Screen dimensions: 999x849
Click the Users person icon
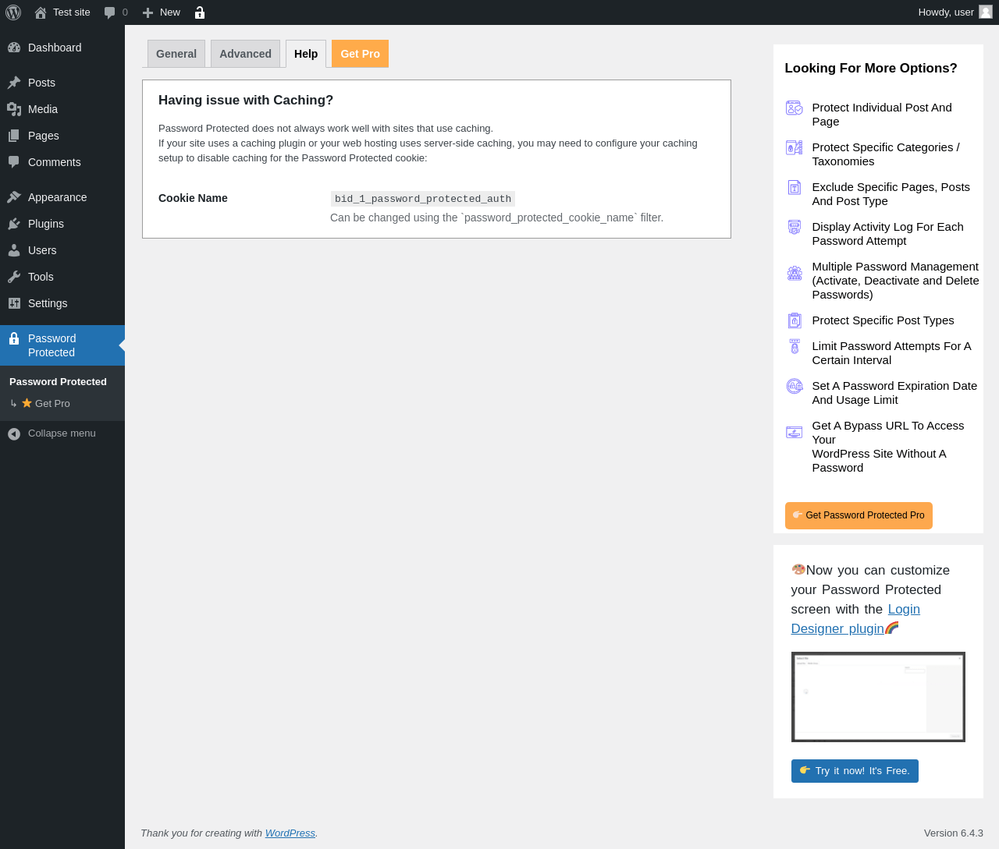[x=14, y=250]
